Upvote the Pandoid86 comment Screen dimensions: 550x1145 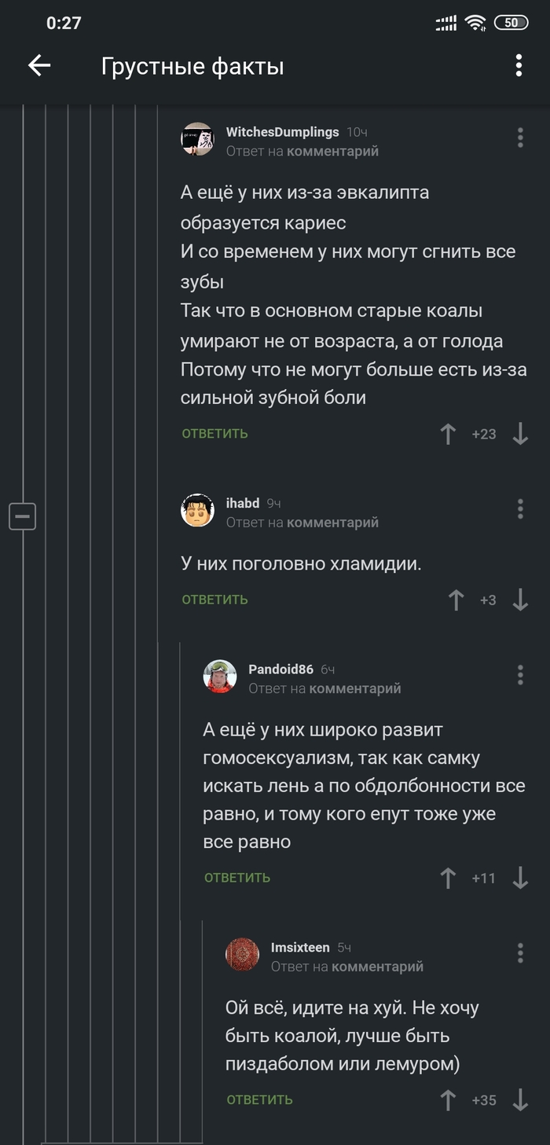coord(448,878)
